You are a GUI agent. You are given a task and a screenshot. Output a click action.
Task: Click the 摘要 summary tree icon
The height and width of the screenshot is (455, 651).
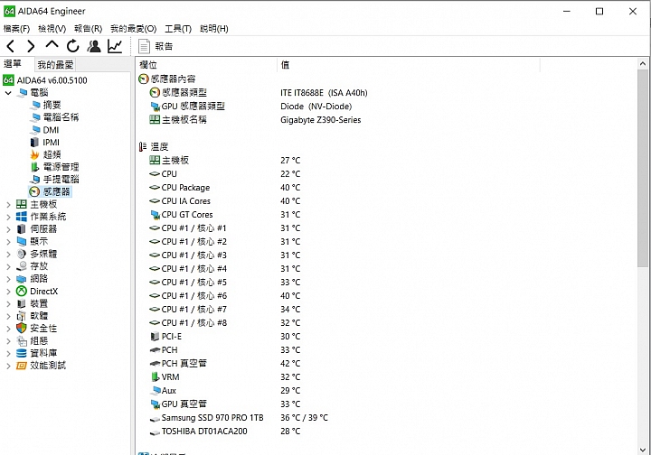coord(35,105)
